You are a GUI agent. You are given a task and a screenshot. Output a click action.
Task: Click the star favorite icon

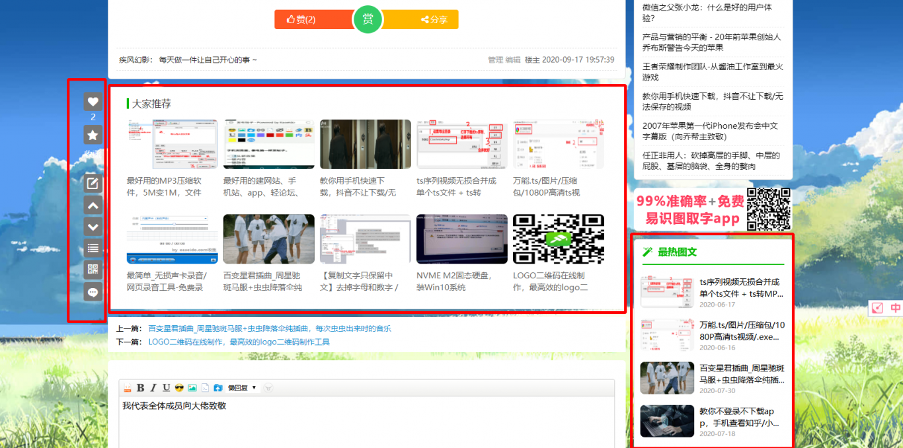93,135
